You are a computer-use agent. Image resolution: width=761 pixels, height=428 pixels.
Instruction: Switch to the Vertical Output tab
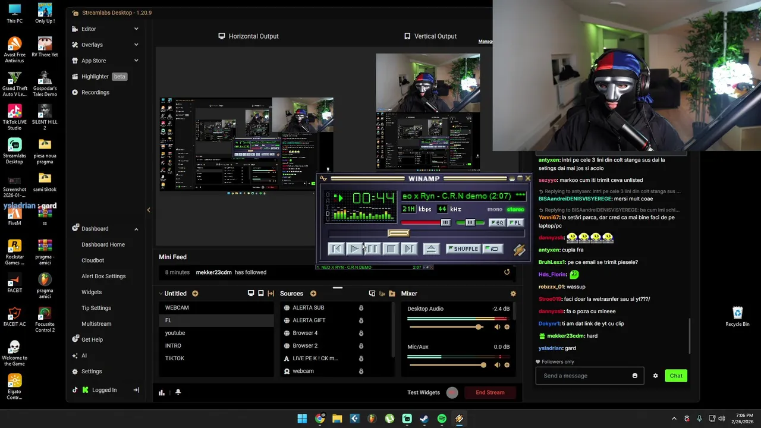coord(430,36)
